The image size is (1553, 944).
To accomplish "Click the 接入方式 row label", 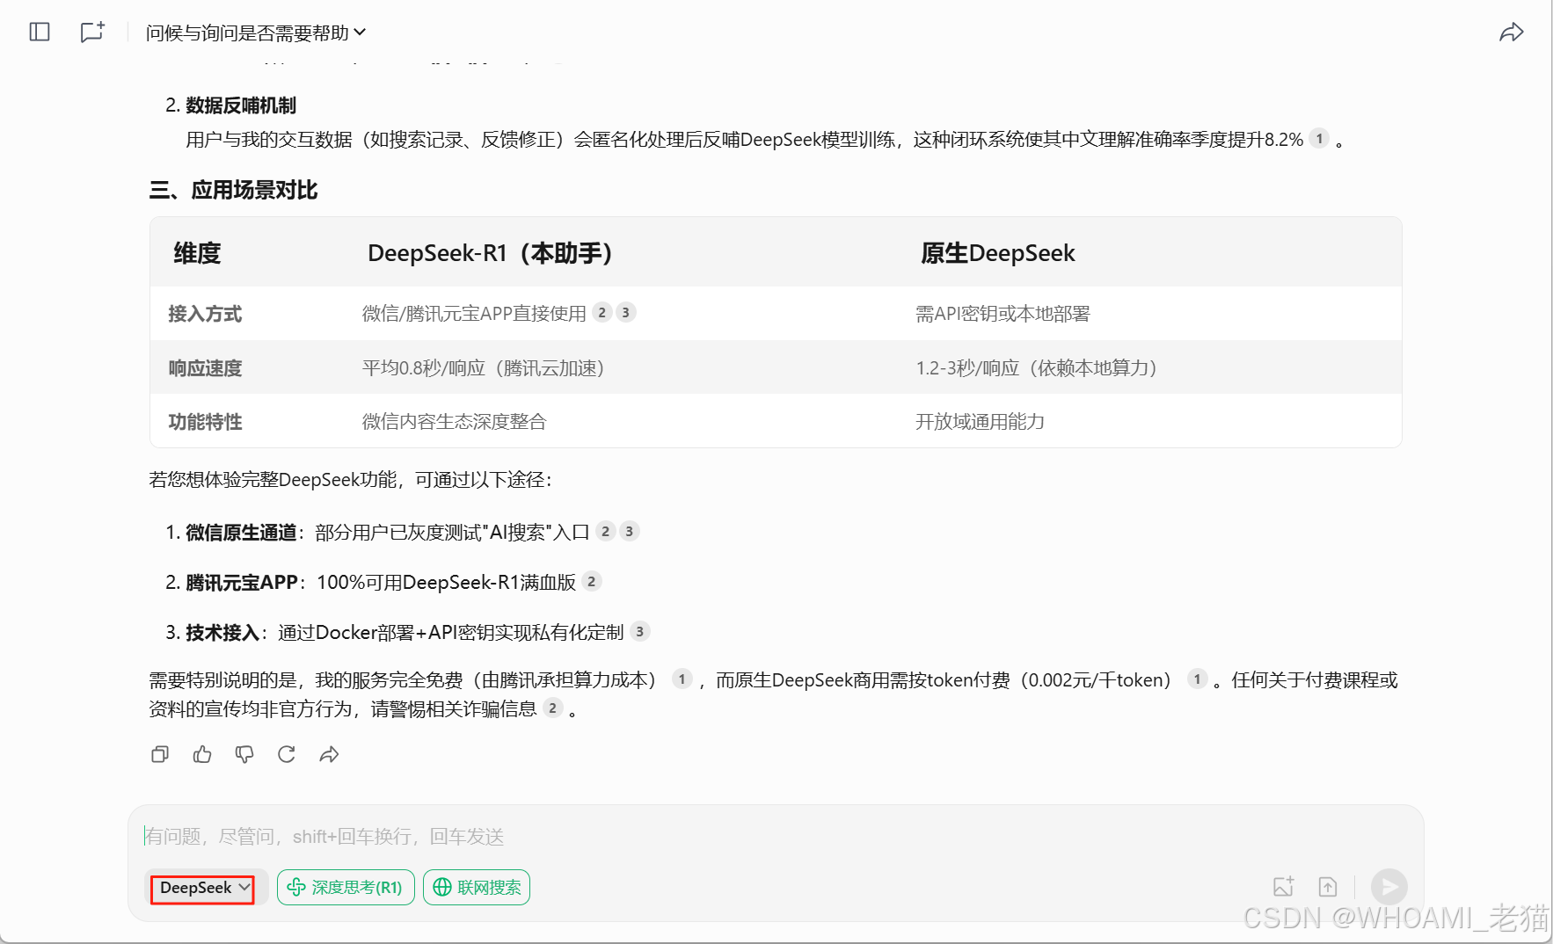I will (205, 314).
